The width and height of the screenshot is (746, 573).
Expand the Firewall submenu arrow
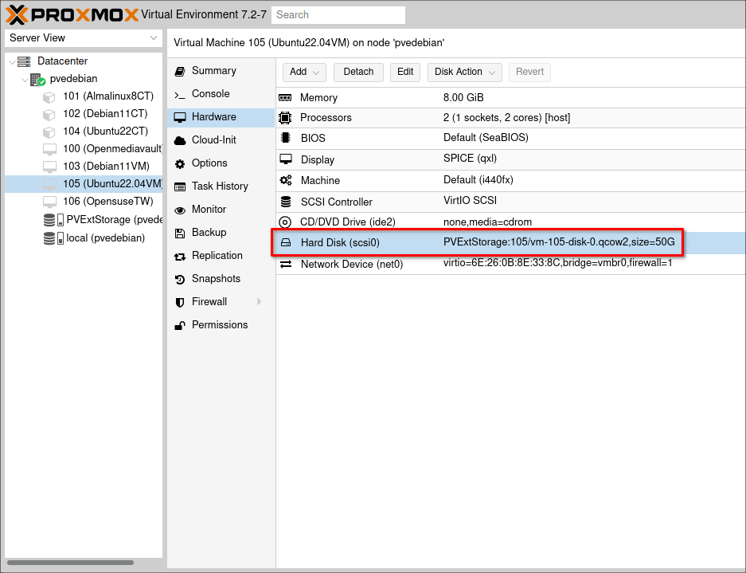260,302
